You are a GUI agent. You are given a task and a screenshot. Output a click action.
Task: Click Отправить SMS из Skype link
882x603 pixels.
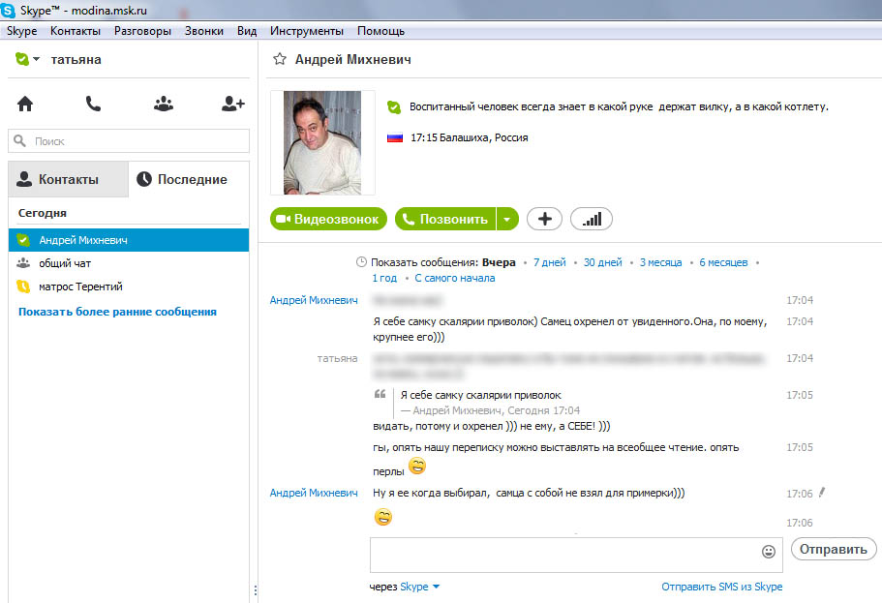pos(721,587)
